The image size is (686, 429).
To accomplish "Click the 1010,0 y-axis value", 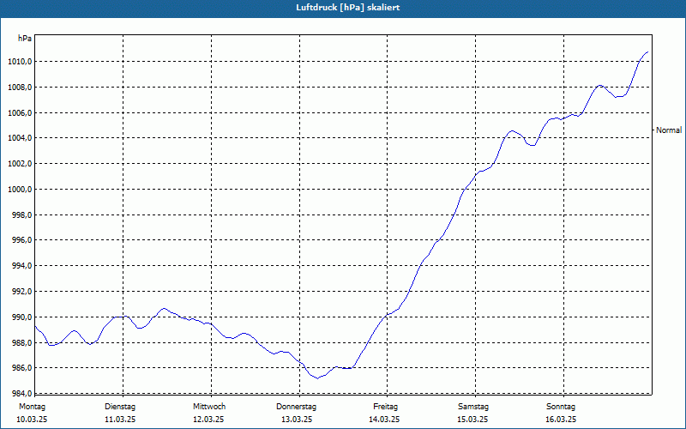I will (20, 62).
